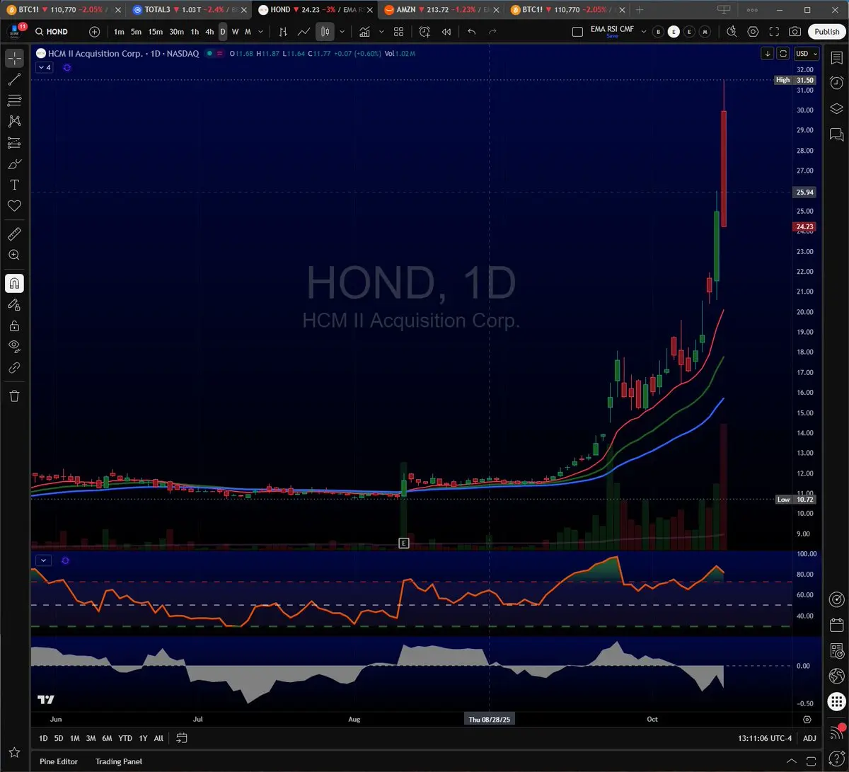The width and height of the screenshot is (849, 772).
Task: Collapse the indicator legend showing 4
Action: [x=44, y=67]
